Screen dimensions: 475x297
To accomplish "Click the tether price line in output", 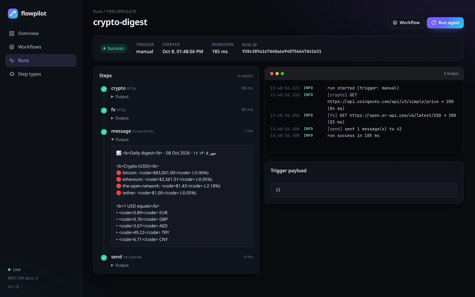I will pos(156,193).
